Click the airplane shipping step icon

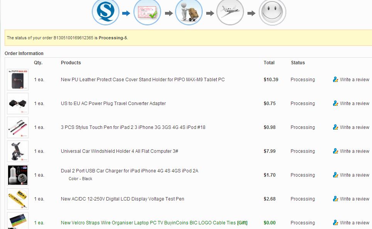[x=230, y=12]
